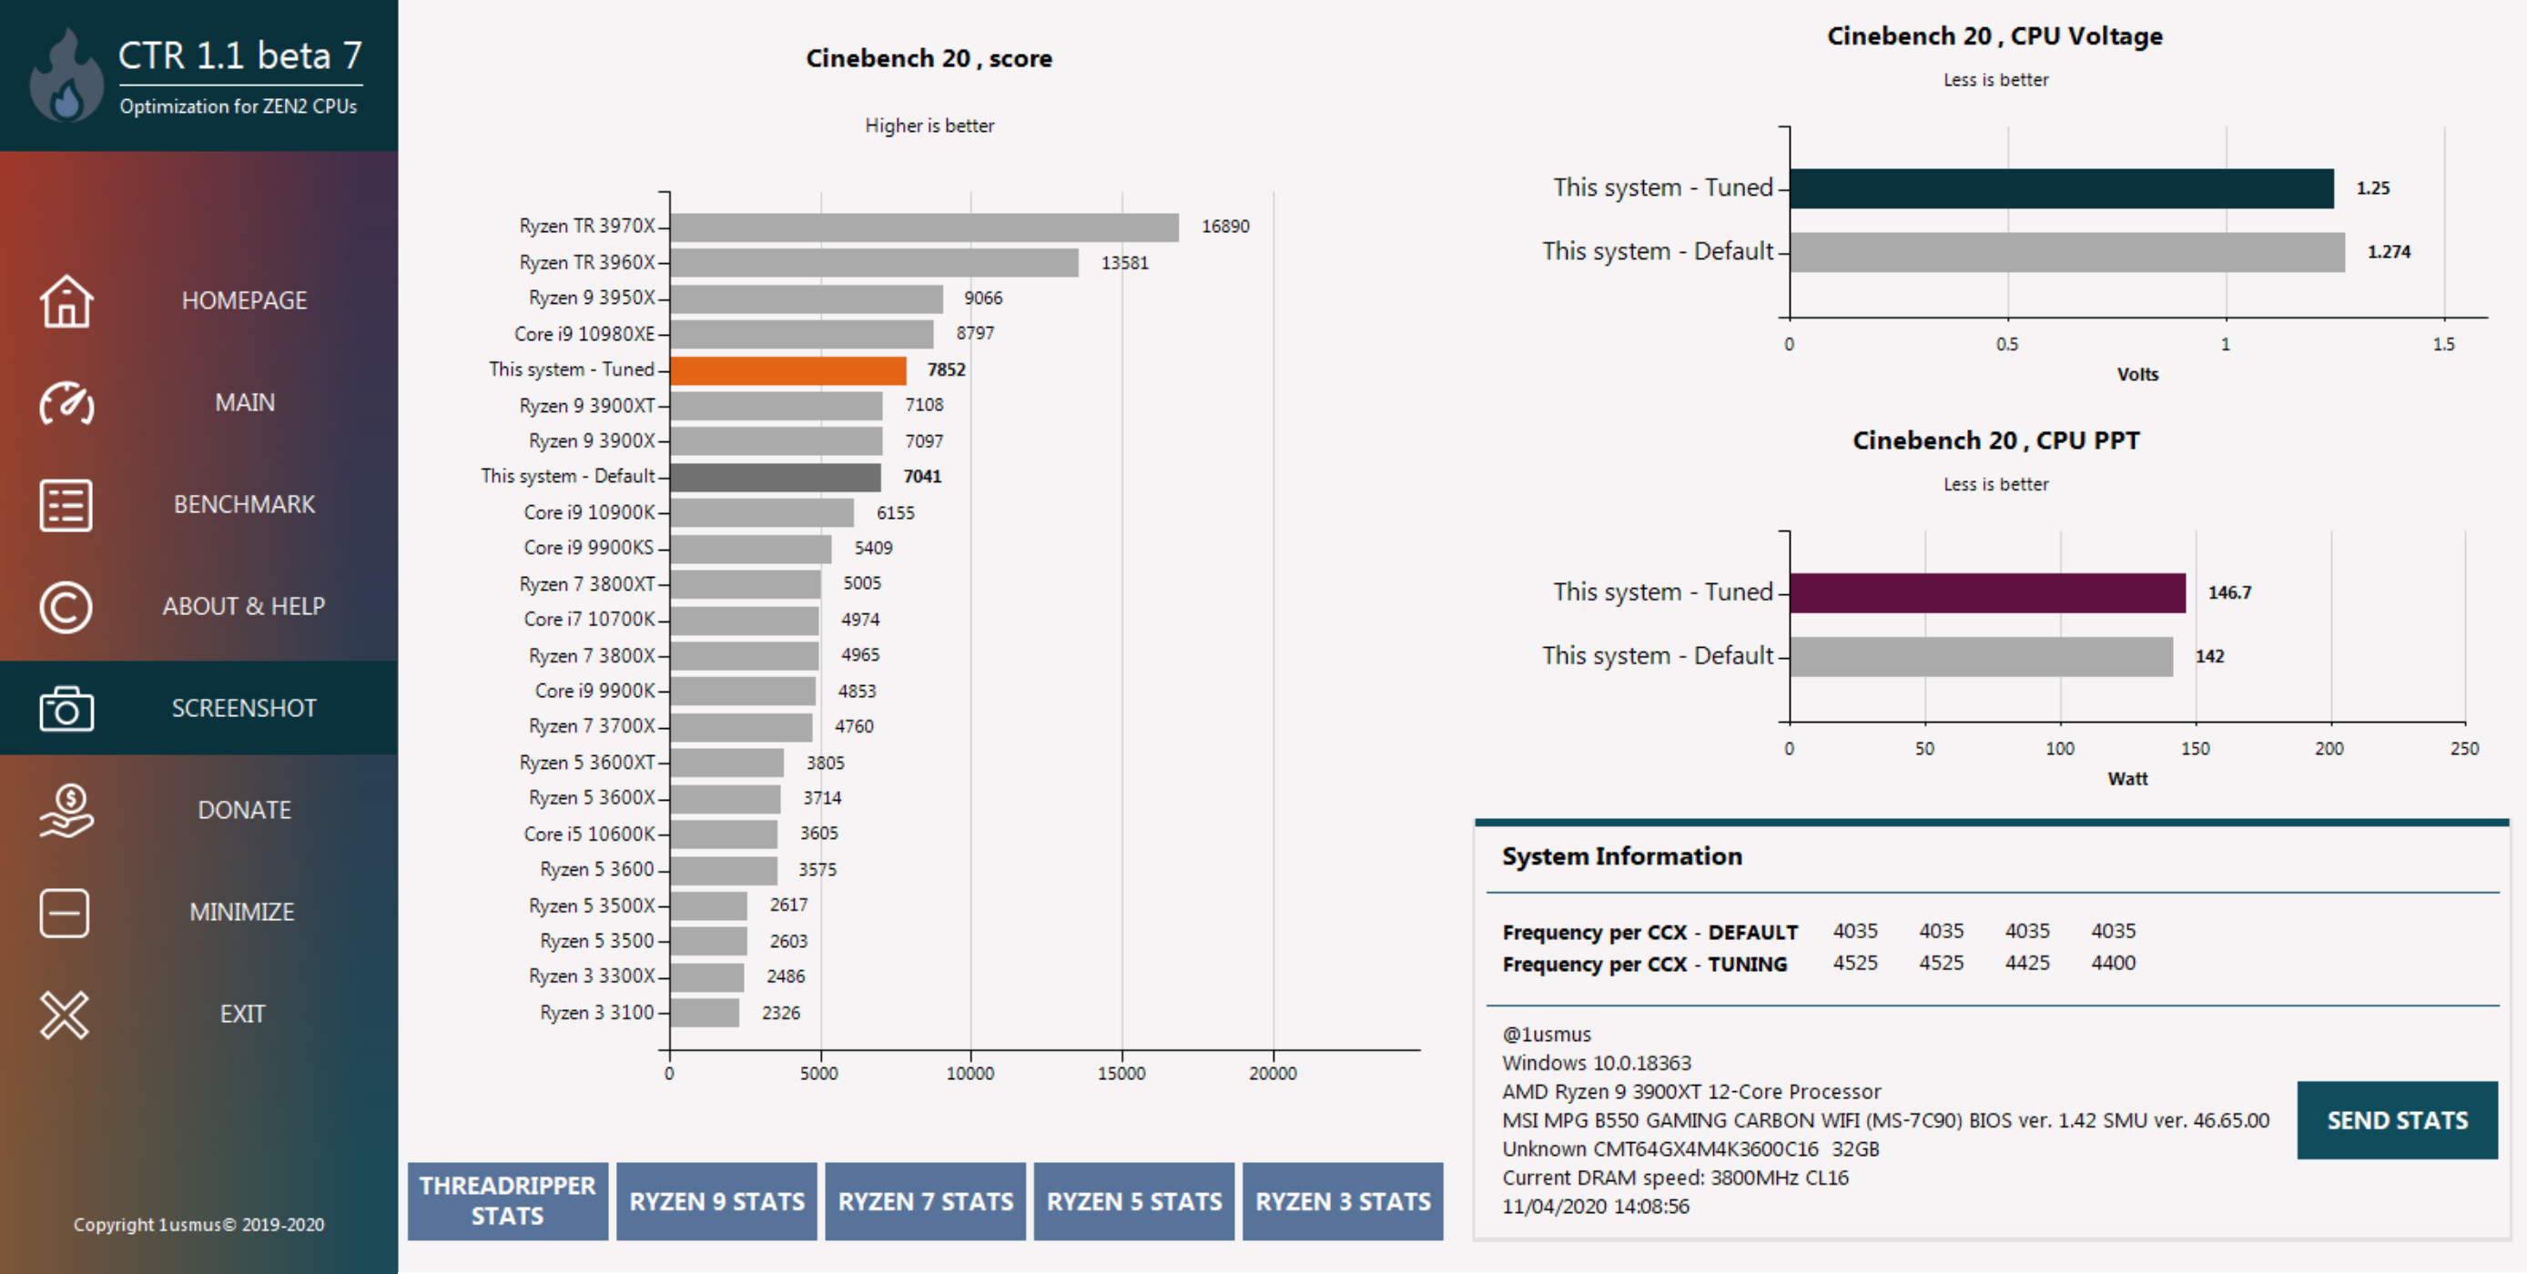Click the @1usmus text
The width and height of the screenshot is (2527, 1274).
[1546, 1034]
